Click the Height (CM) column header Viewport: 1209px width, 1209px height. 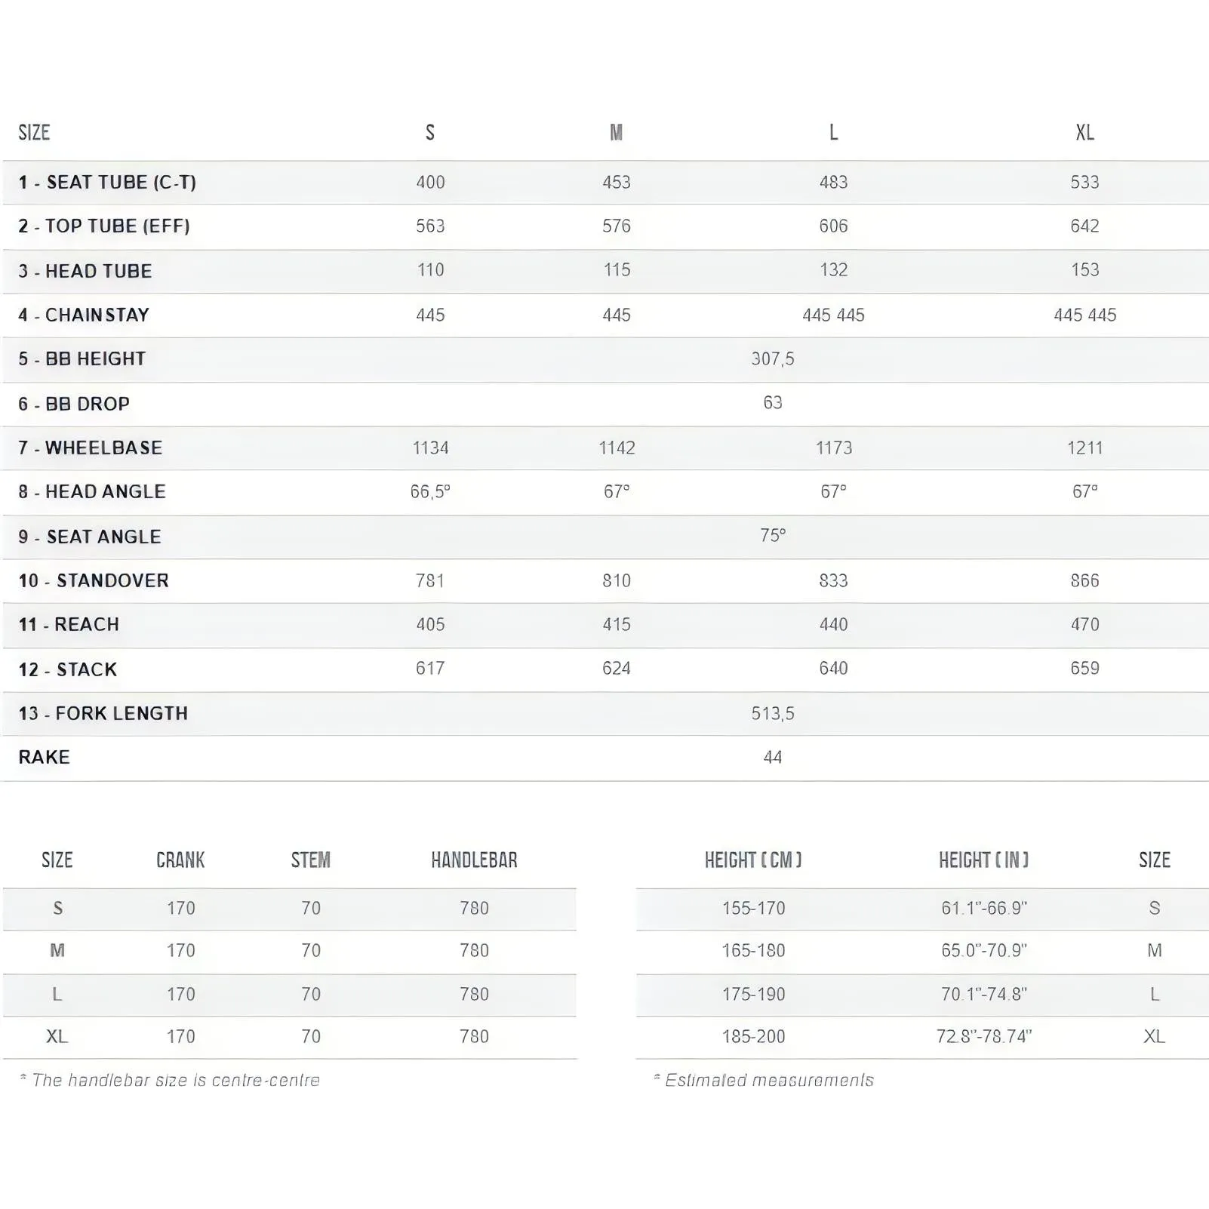coord(753,860)
